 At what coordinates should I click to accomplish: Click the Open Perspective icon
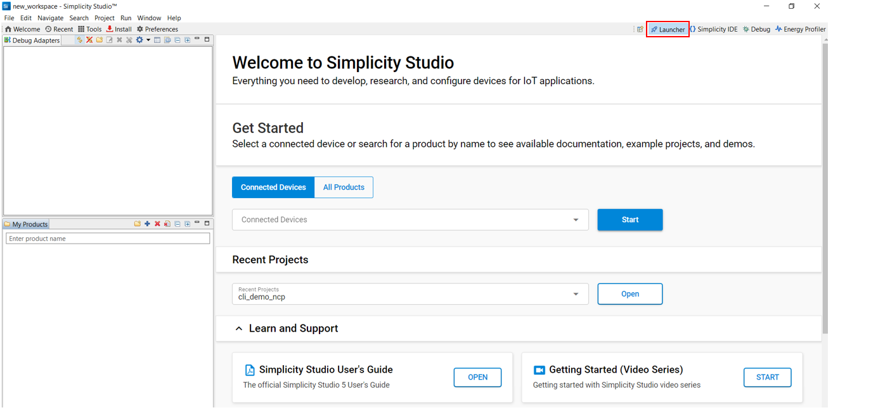click(x=640, y=29)
